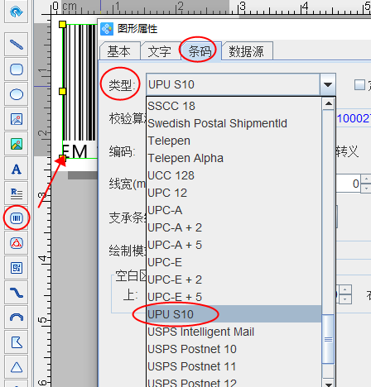The image size is (371, 387).
Task: Click the dropdown list scroll up arrow
Action: point(329,103)
